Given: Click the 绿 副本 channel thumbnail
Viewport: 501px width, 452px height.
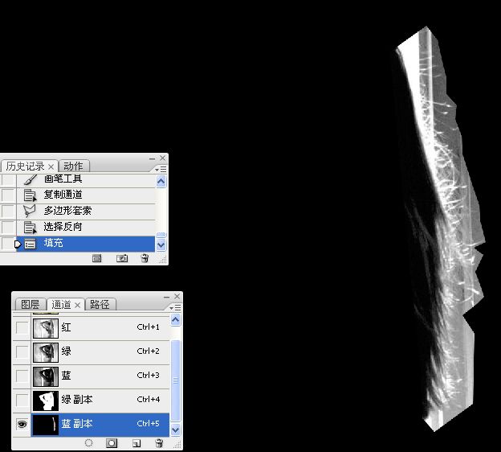Looking at the screenshot, I should [x=46, y=401].
